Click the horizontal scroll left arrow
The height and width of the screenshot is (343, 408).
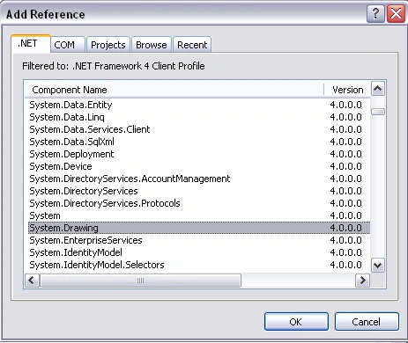32,281
